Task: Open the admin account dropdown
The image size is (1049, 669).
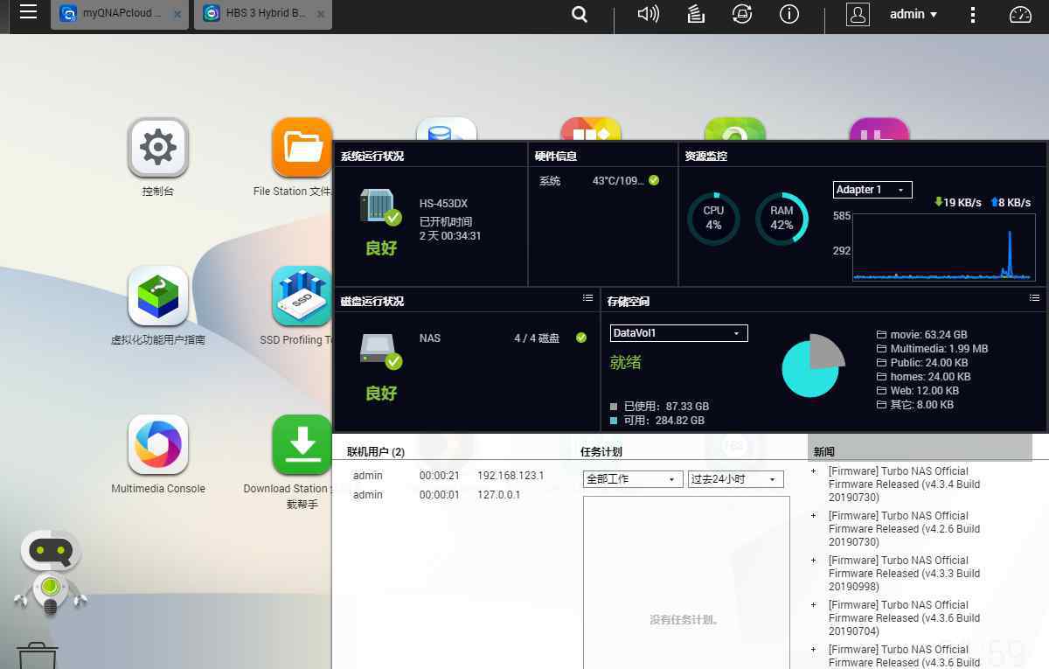Action: pos(914,14)
